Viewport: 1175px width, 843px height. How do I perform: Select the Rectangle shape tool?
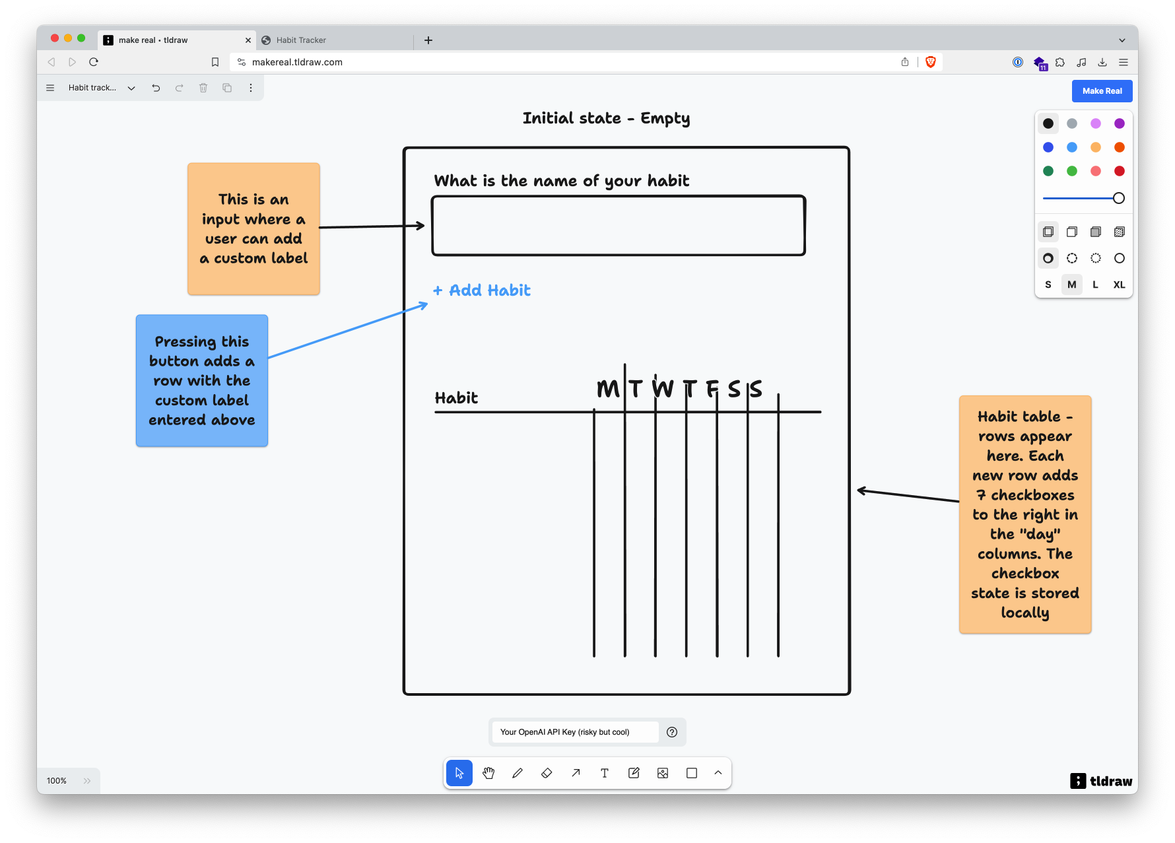tap(691, 772)
